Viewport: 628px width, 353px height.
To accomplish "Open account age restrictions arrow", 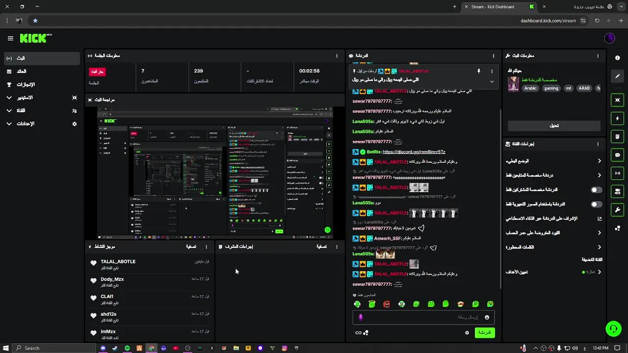I will pyautogui.click(x=599, y=233).
